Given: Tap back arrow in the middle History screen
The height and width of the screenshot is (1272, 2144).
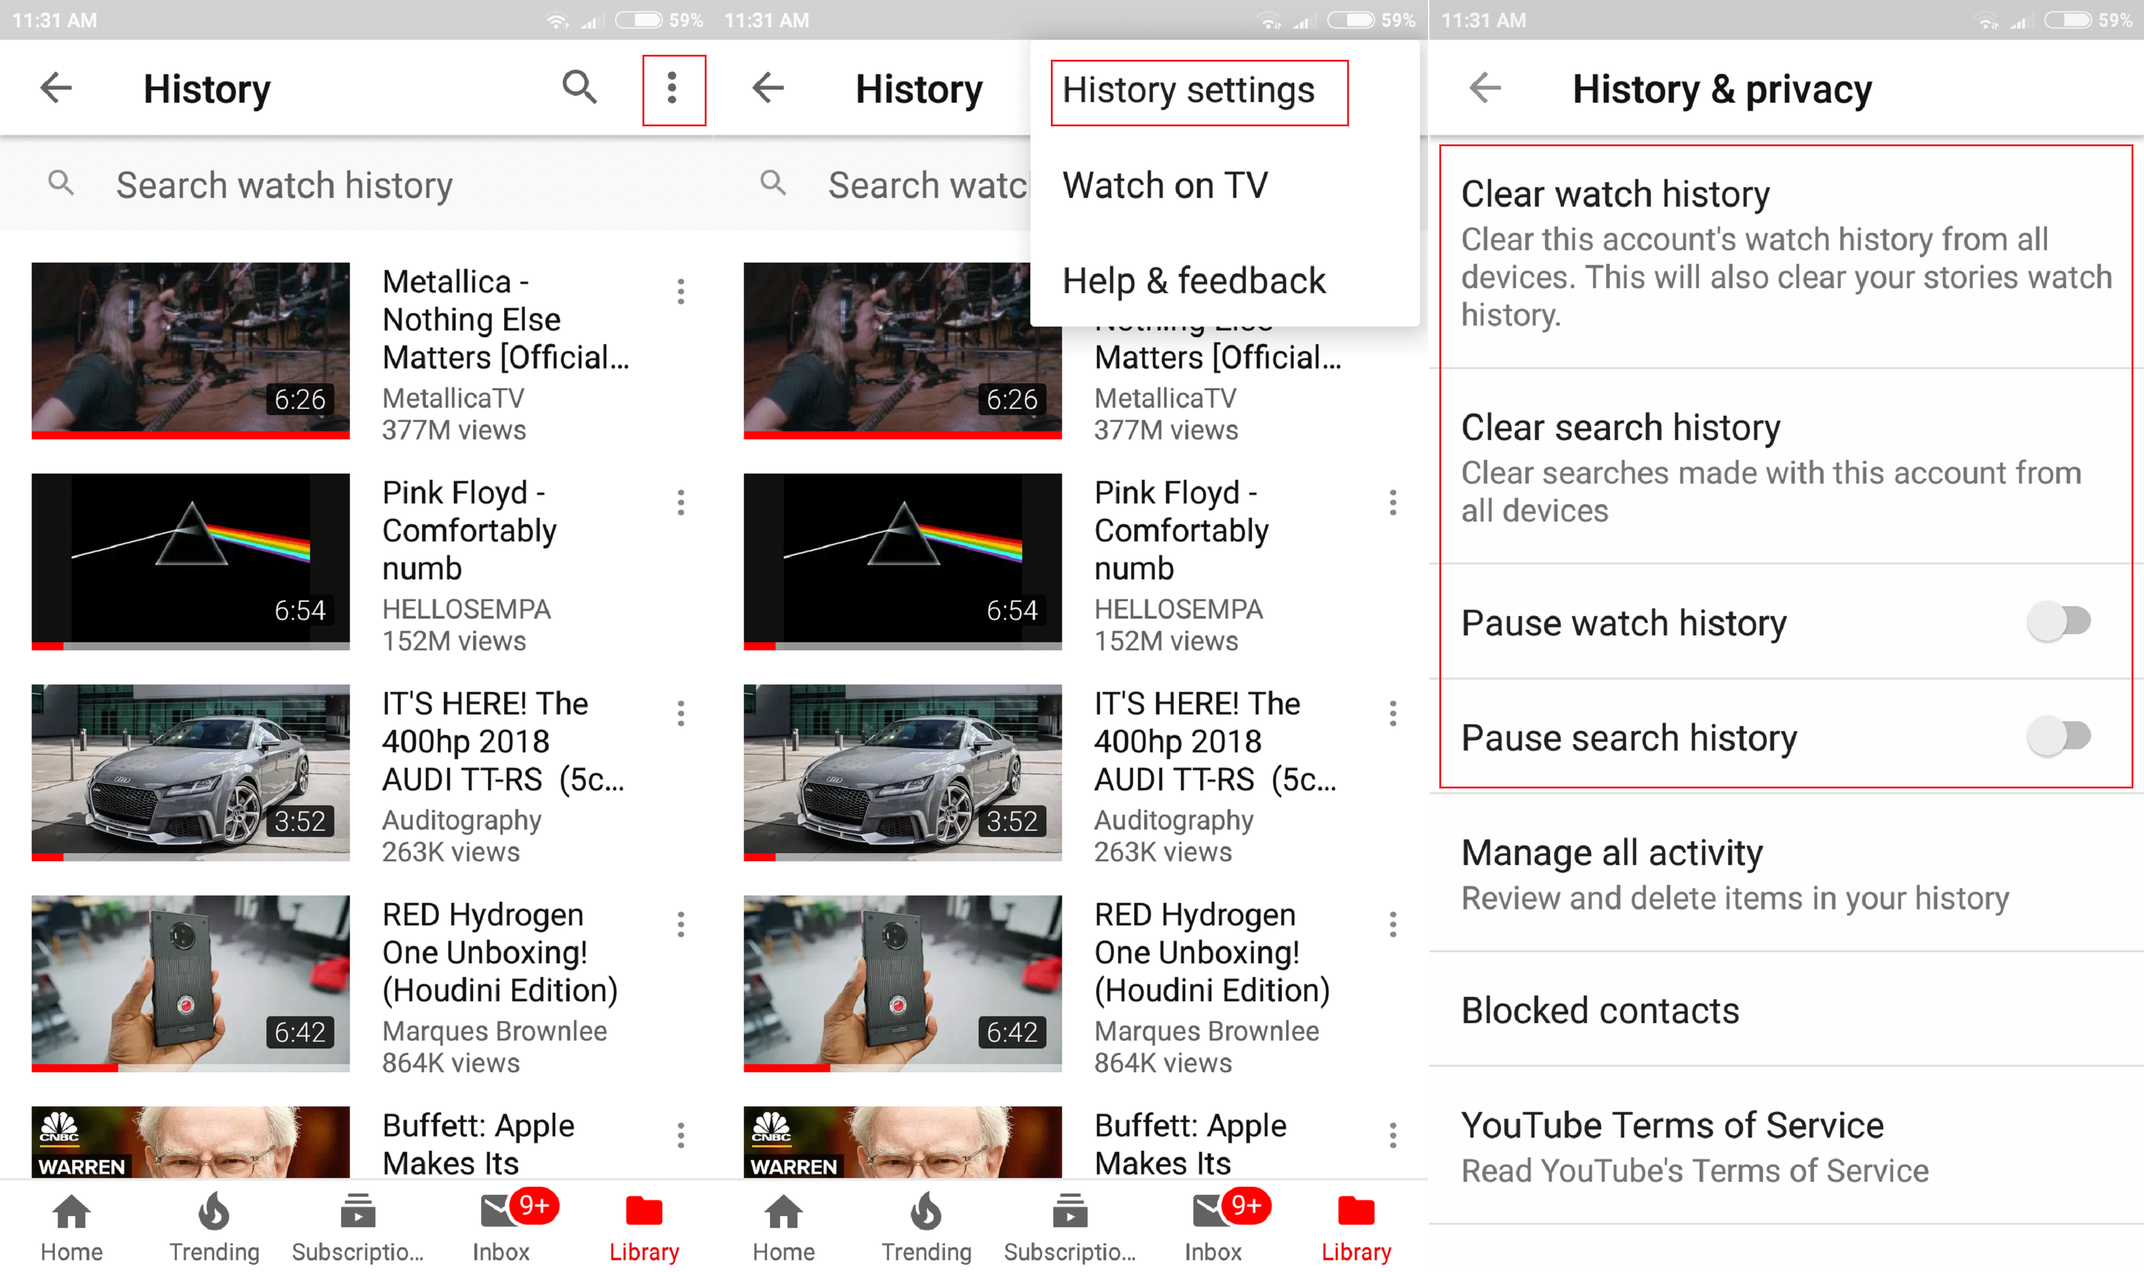Looking at the screenshot, I should [x=768, y=87].
